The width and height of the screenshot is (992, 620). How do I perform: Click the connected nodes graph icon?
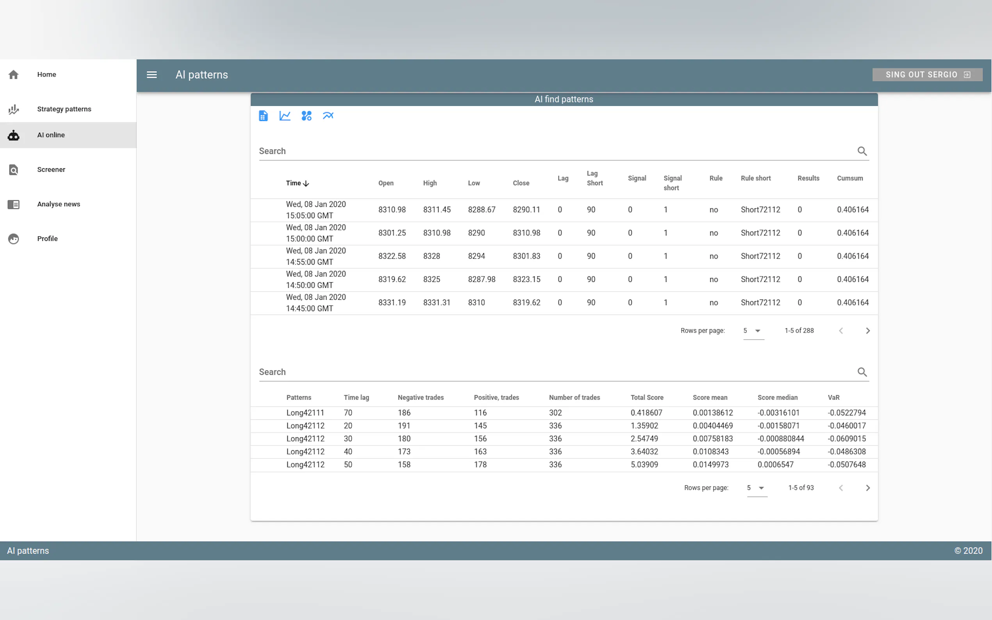pyautogui.click(x=306, y=116)
